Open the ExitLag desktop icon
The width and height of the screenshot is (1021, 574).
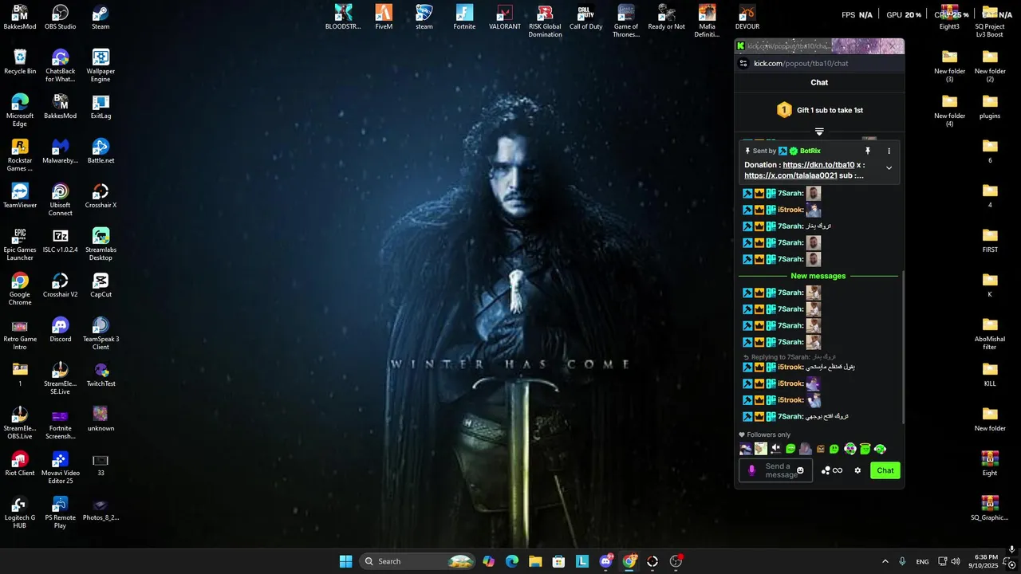101,106
